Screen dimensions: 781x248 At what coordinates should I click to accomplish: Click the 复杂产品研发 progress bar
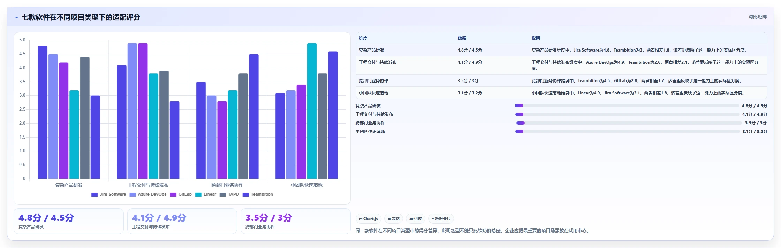[627, 106]
